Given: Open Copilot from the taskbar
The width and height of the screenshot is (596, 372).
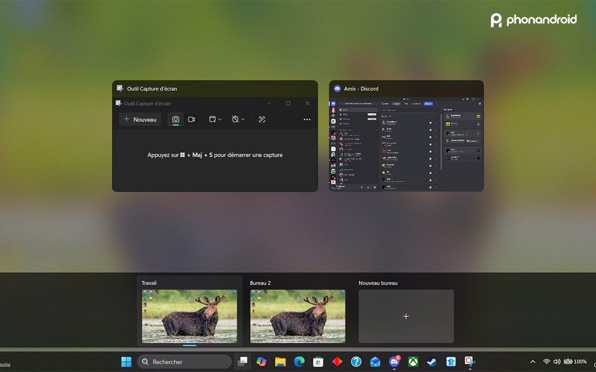Looking at the screenshot, I should pos(261,362).
